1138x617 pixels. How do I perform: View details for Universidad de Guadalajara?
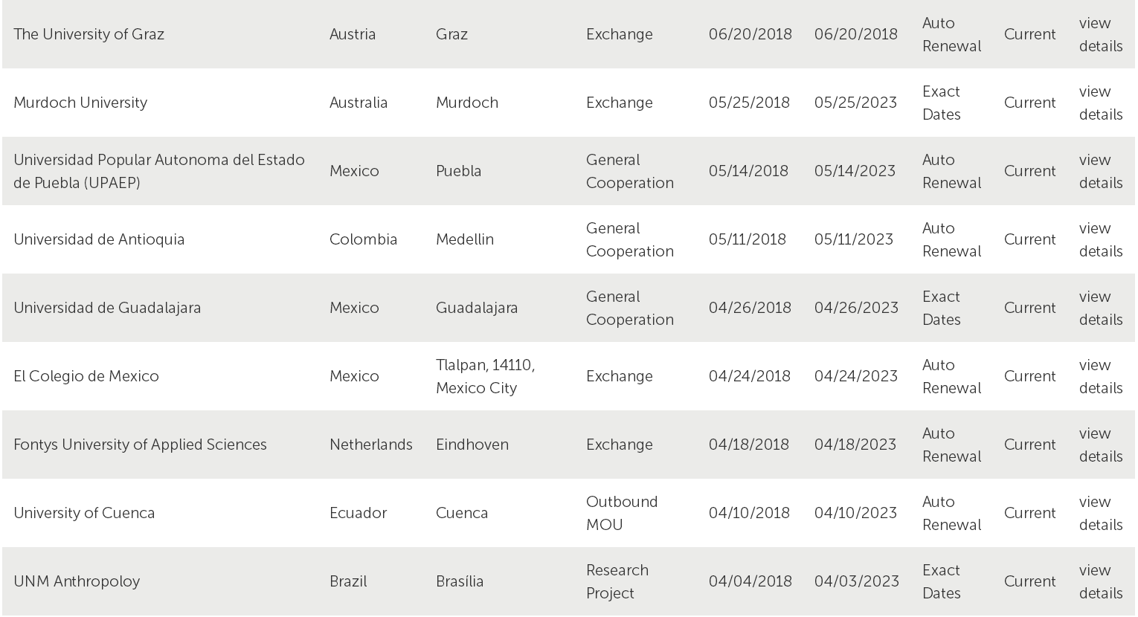(x=1100, y=308)
